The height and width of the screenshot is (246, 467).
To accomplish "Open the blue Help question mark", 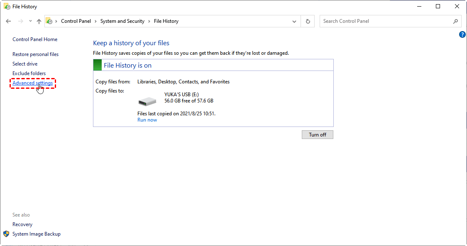I will click(462, 34).
